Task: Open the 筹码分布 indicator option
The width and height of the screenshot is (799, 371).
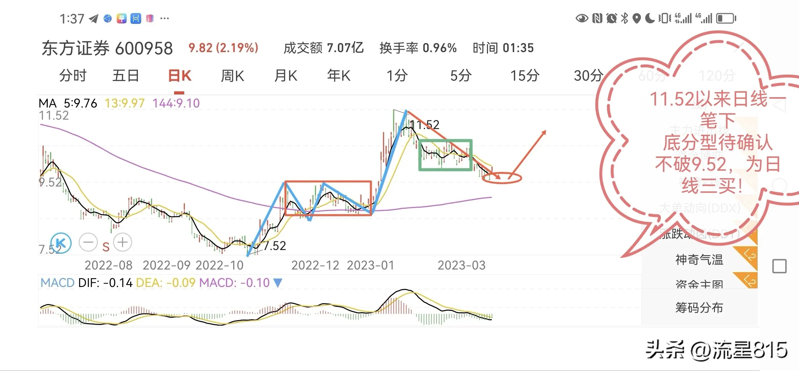Action: tap(699, 307)
